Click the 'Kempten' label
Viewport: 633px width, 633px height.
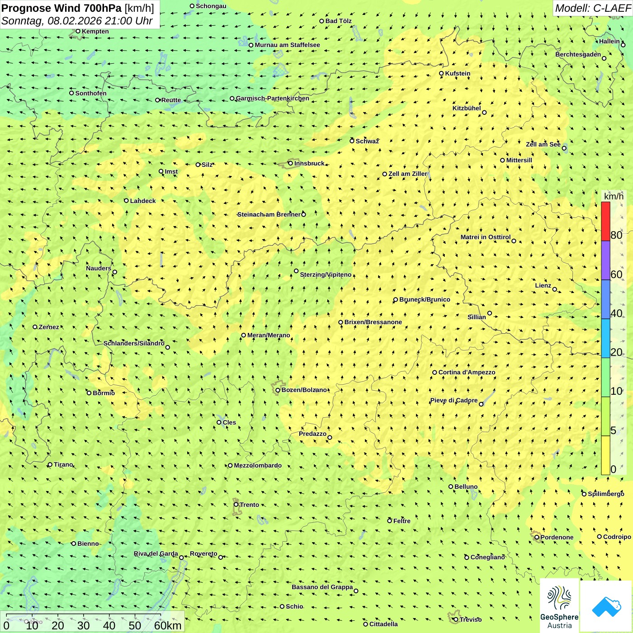[x=95, y=31]
